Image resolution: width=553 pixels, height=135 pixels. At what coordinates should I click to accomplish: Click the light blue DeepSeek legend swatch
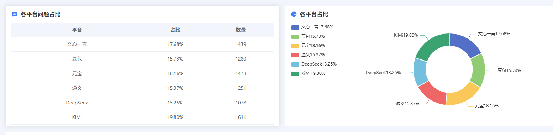coord(295,64)
